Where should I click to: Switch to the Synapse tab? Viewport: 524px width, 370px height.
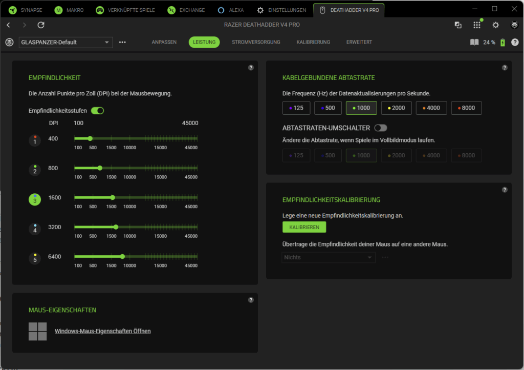click(x=26, y=10)
